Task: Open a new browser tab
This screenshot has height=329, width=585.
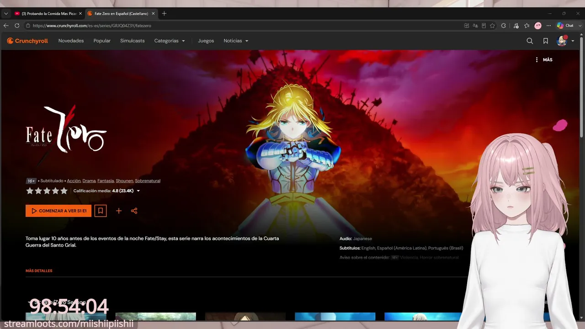Action: [165, 14]
